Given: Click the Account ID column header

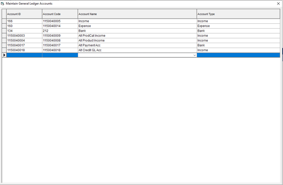Looking at the screenshot, I should (x=24, y=14).
